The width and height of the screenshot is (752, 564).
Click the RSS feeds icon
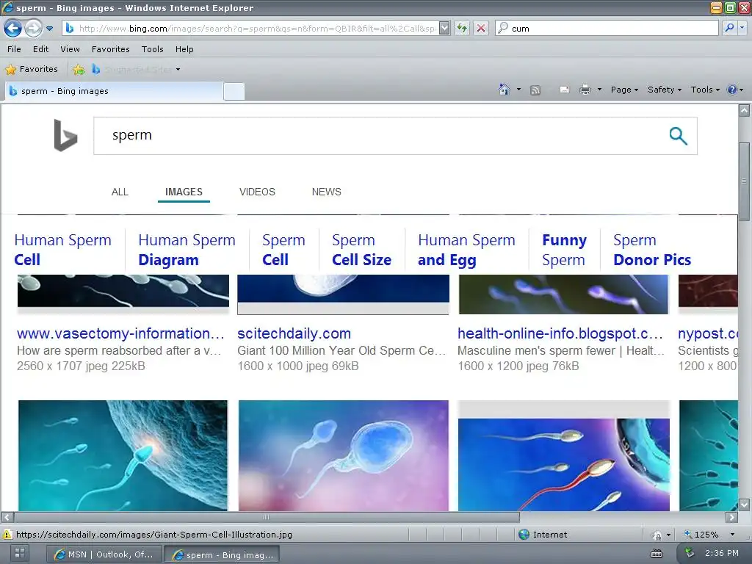(x=535, y=90)
